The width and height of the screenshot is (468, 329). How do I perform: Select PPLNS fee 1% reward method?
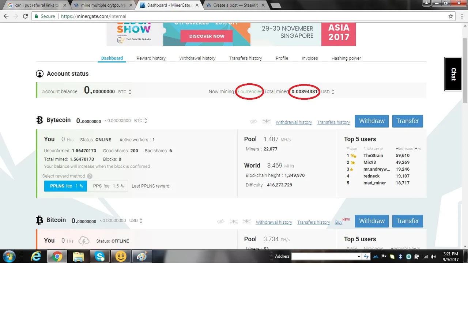(66, 186)
